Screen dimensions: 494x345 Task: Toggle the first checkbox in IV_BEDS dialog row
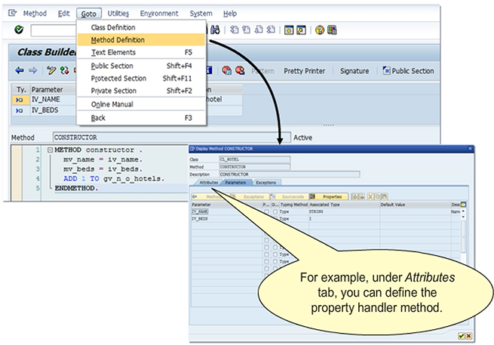coord(266,219)
